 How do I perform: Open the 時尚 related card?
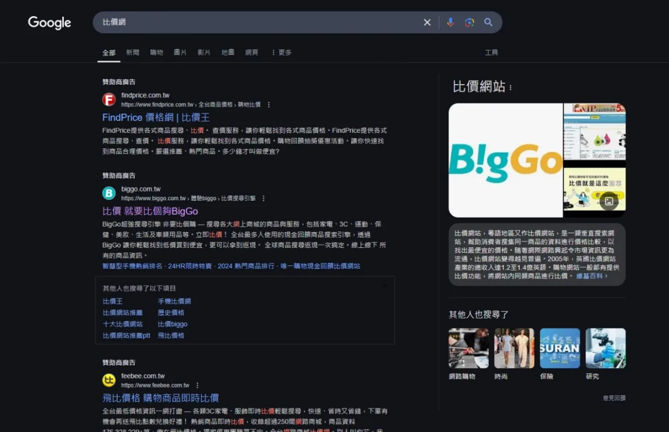point(514,354)
